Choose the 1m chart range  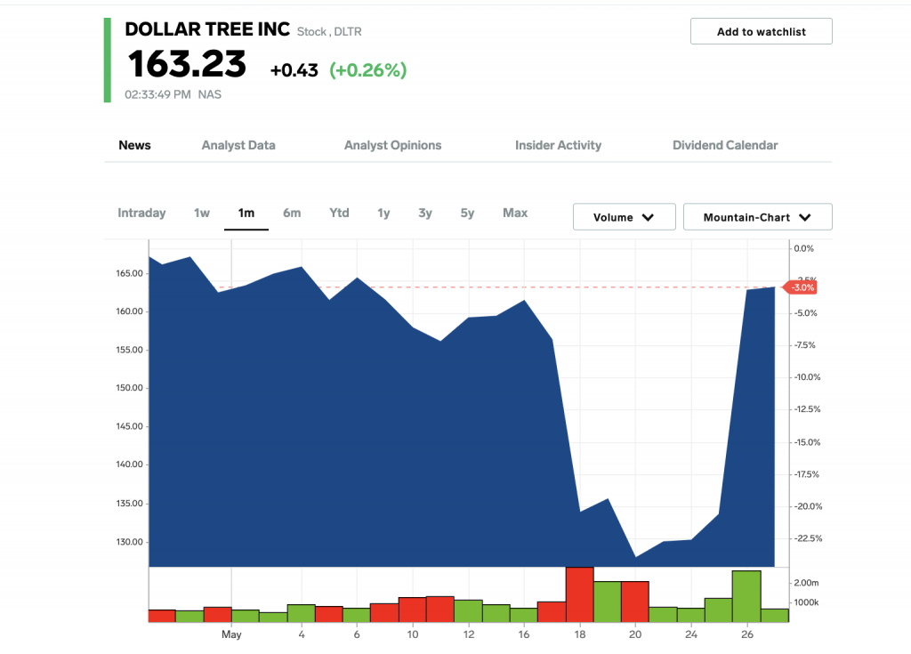tap(246, 213)
